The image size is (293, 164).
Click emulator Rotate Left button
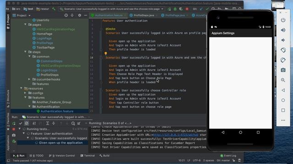click(x=283, y=50)
